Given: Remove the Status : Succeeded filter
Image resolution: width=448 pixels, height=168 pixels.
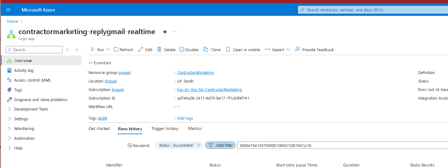Looking at the screenshot, I should (x=199, y=145).
